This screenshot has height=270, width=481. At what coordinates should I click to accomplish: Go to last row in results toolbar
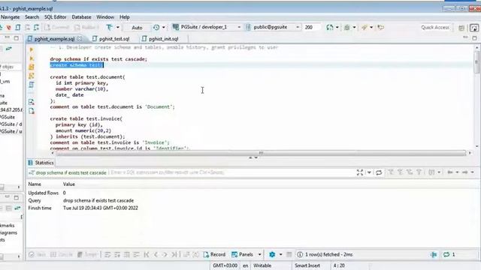point(174,254)
